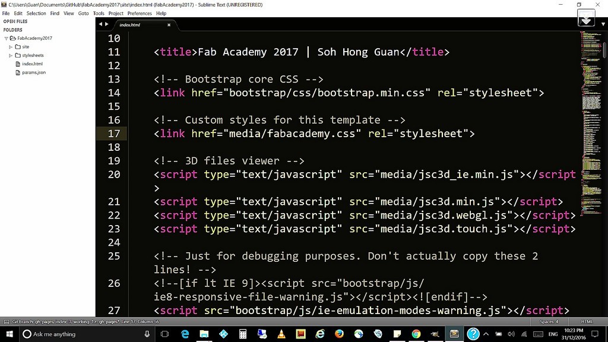Open the Windows Start menu
Screen dimensions: 608x342
coord(9,334)
